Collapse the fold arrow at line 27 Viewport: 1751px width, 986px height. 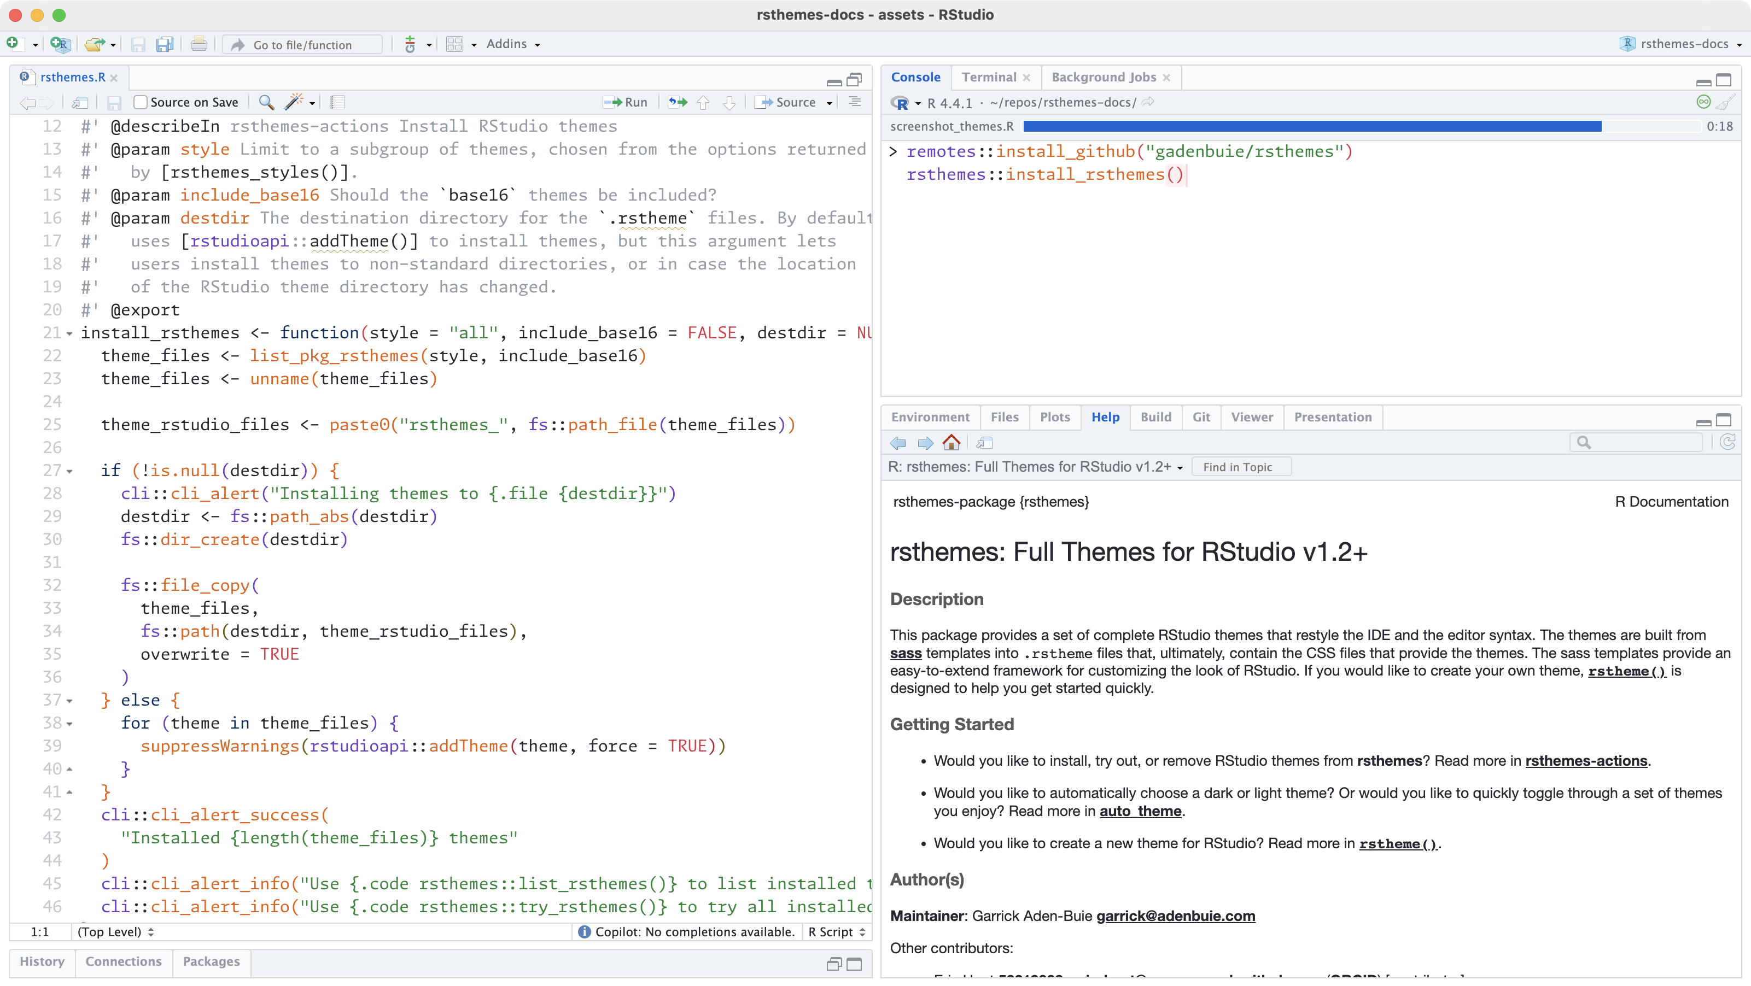(x=69, y=471)
